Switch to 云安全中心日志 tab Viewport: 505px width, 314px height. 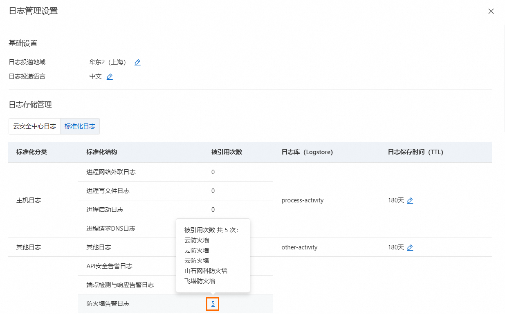coord(34,126)
